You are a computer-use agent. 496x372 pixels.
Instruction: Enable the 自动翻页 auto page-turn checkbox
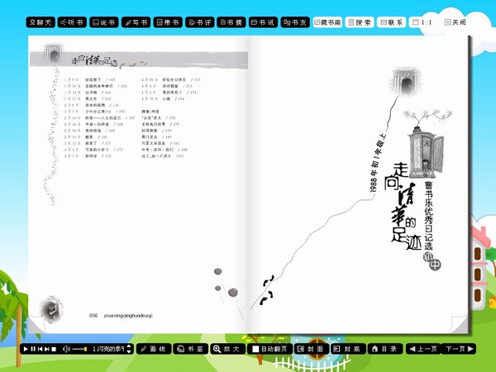click(255, 349)
